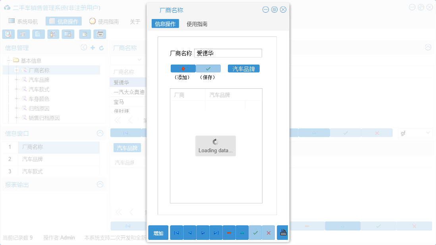Collapse the 信息窗口 panel

pyautogui.click(x=100, y=133)
